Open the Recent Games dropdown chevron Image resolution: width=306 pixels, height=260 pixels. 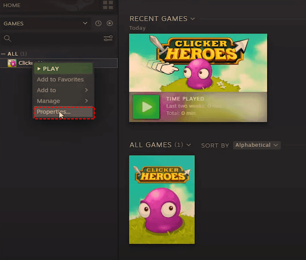pos(193,19)
